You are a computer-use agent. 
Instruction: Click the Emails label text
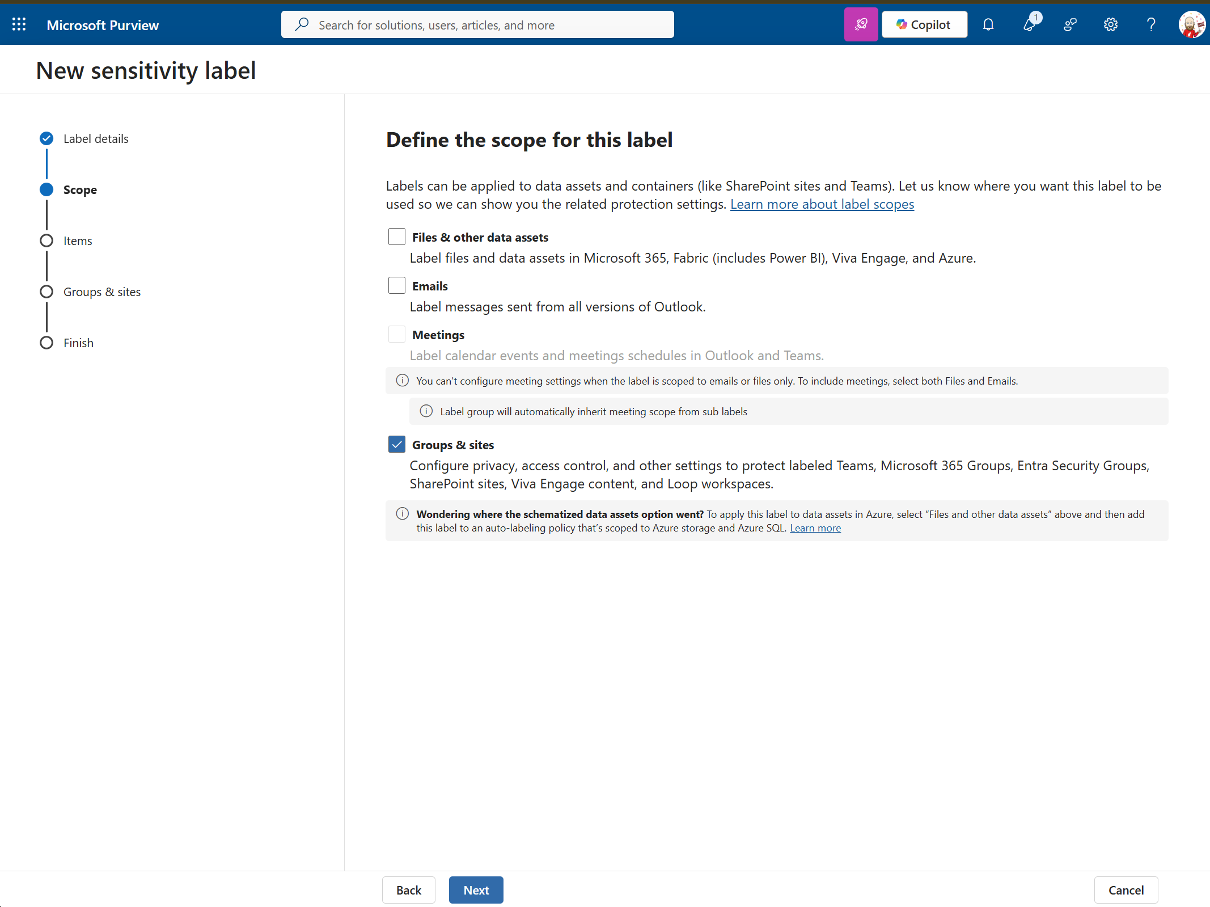[430, 286]
